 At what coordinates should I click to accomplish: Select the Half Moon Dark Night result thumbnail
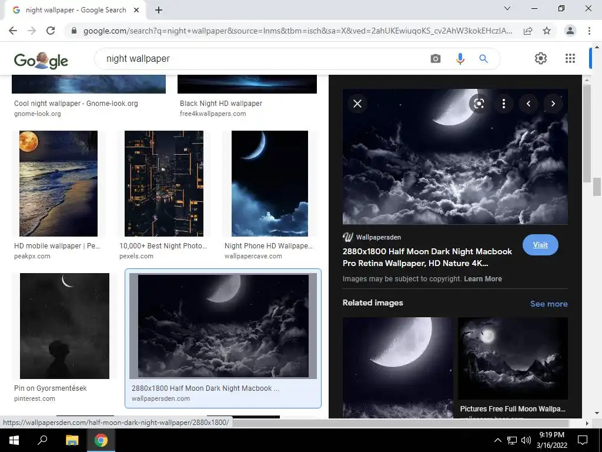coord(223,326)
